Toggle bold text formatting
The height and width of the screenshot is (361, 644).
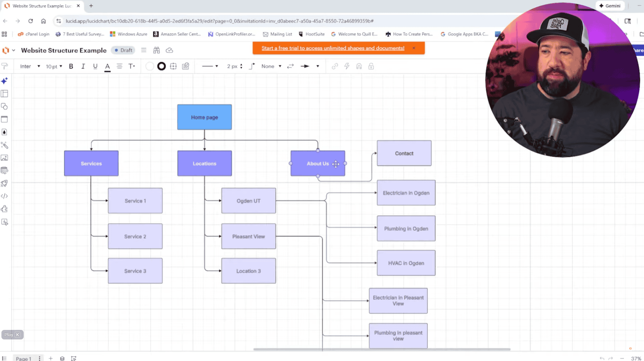pyautogui.click(x=71, y=66)
